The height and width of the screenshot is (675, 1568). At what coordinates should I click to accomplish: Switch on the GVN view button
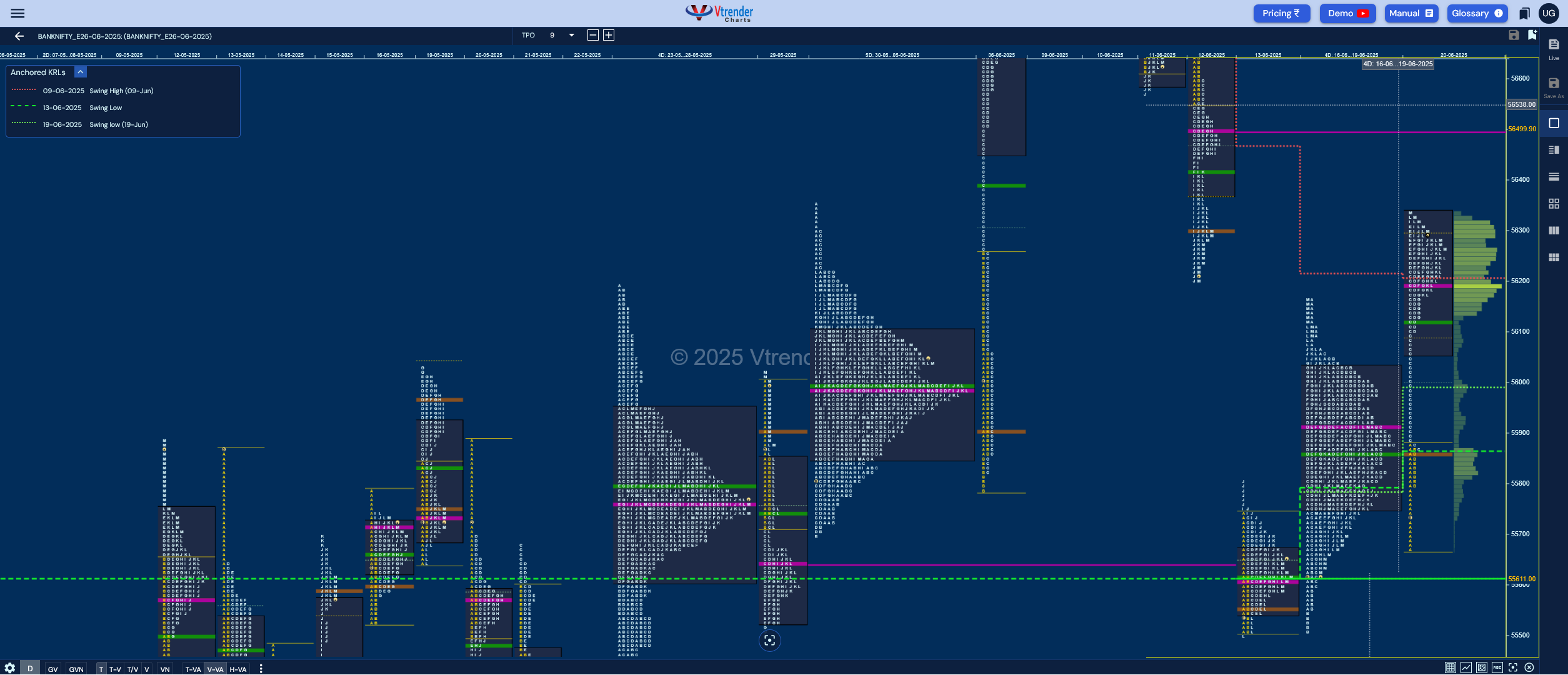coord(76,669)
